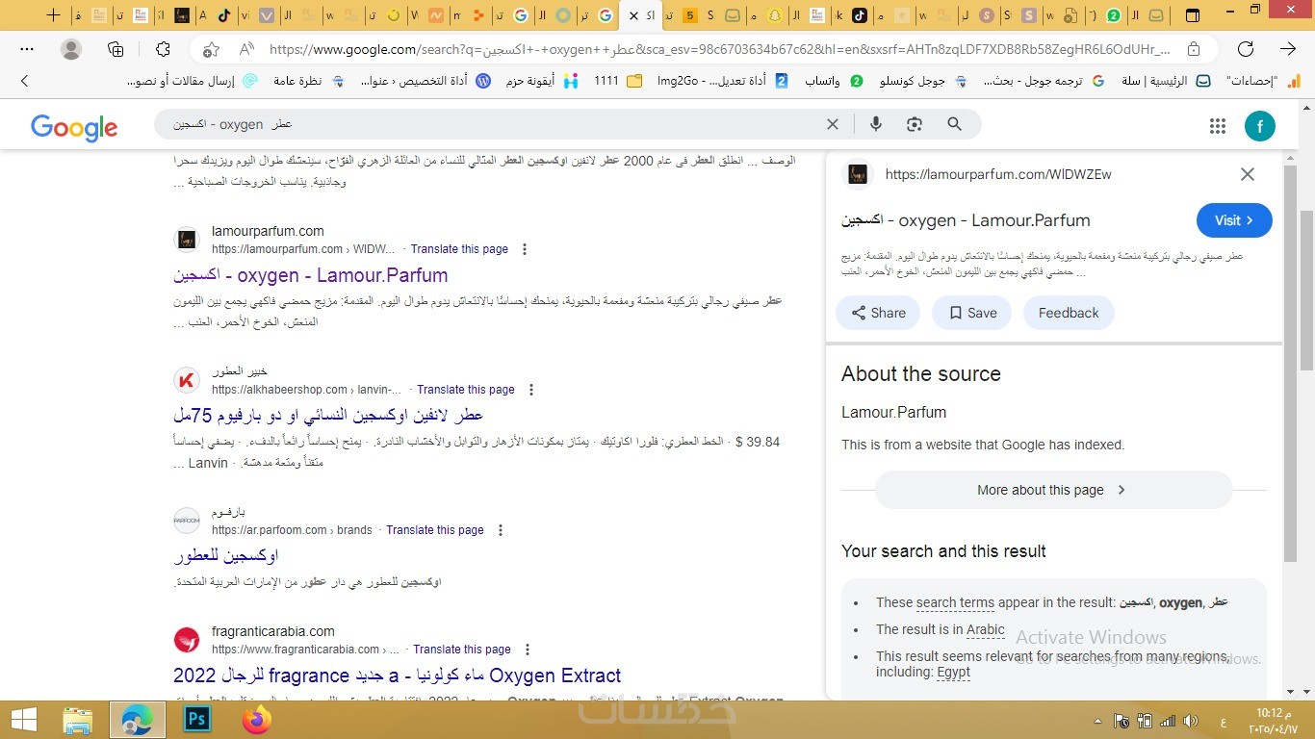The width and height of the screenshot is (1315, 739).
Task: Translate the fragranticarabia.com page
Action: [462, 650]
